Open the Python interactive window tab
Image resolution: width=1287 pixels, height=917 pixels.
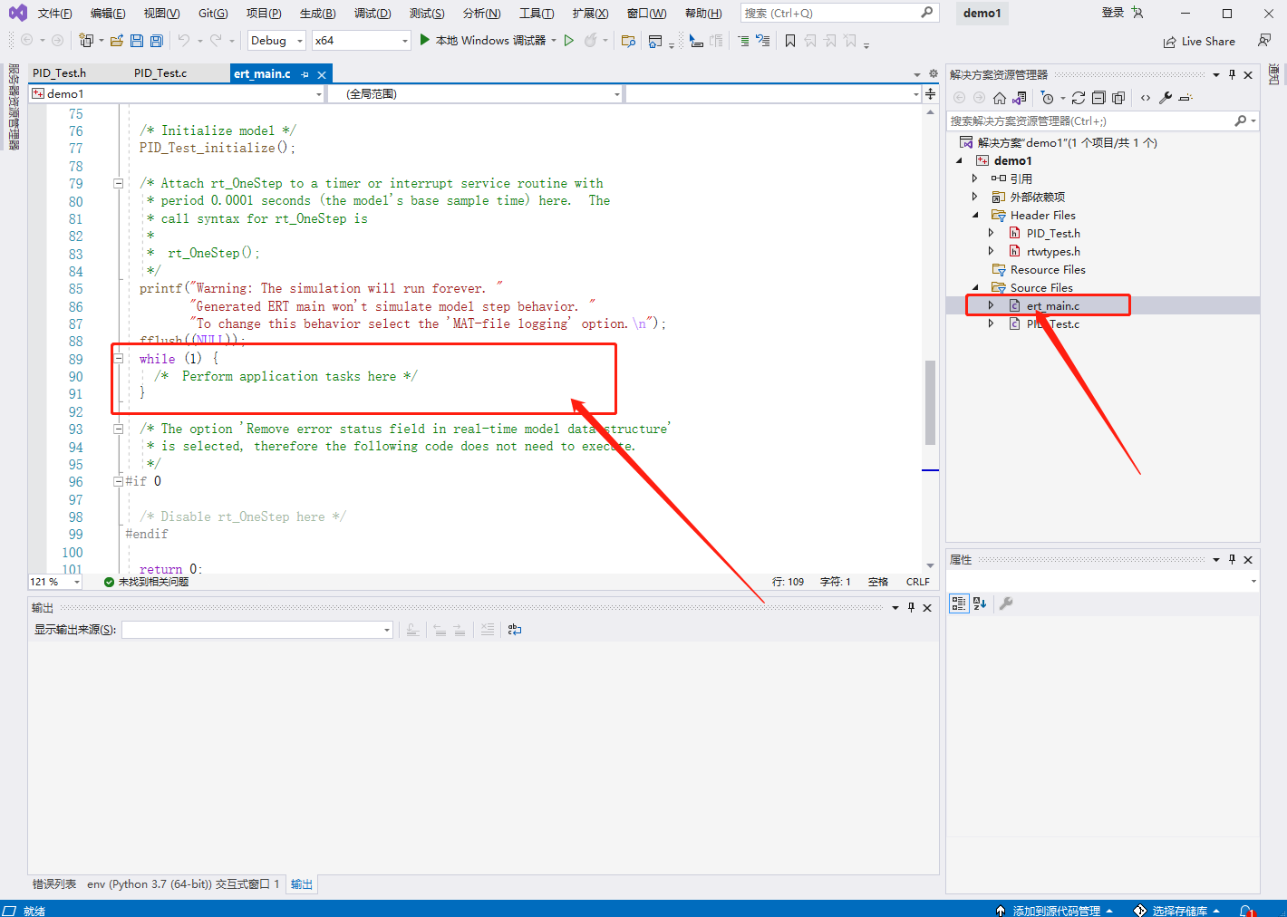tap(183, 884)
